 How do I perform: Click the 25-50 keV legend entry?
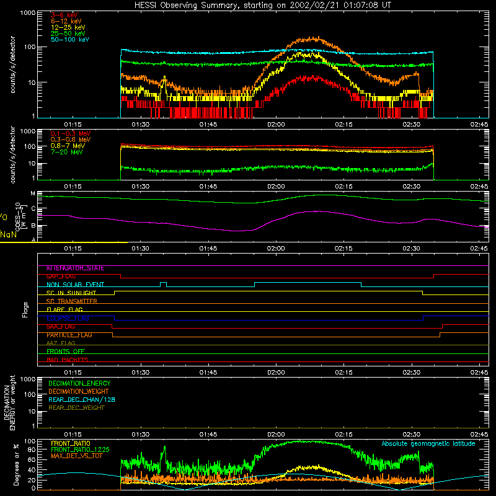coord(68,33)
